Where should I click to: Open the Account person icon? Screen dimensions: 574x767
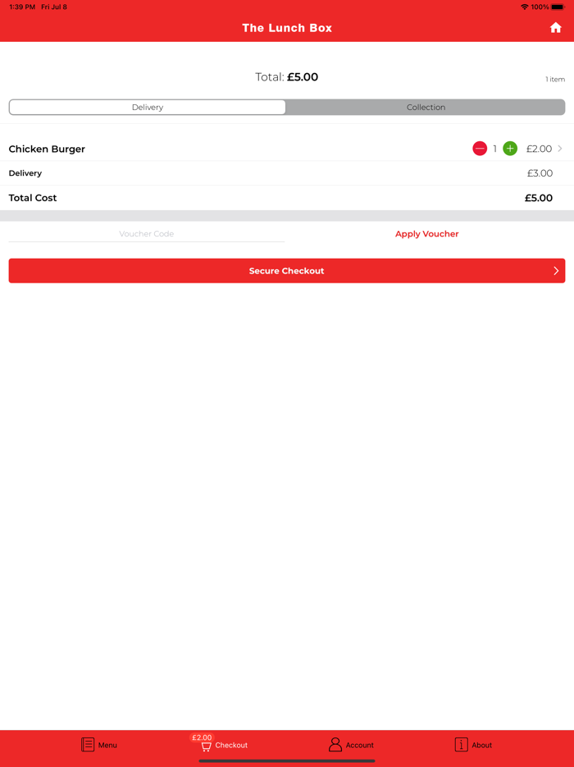[x=335, y=745]
